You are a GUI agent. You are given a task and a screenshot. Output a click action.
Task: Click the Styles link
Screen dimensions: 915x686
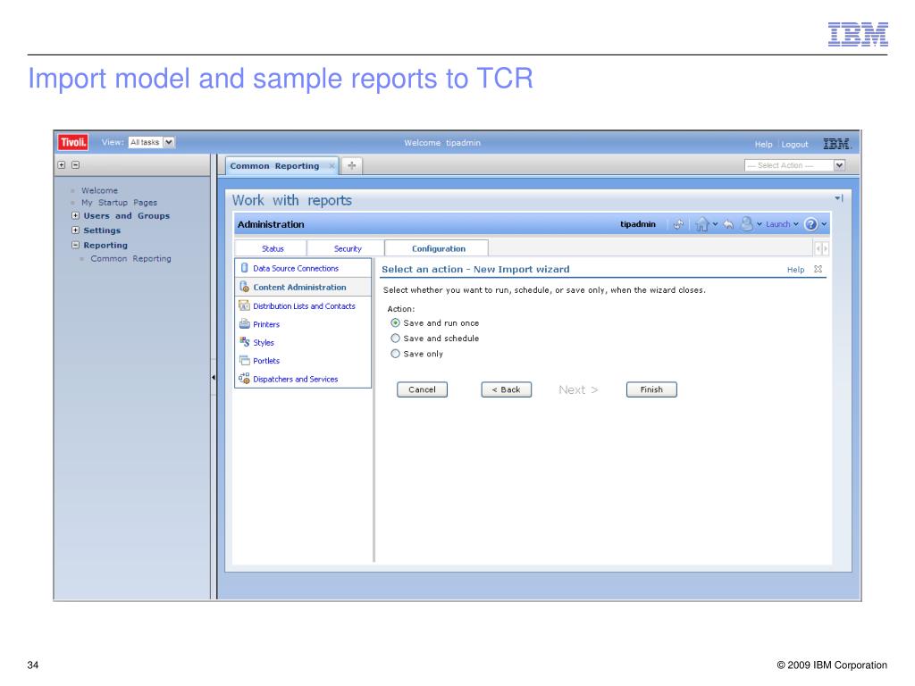264,342
